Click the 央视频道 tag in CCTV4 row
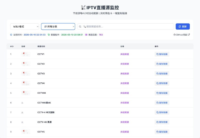Viewport: 200px width, 138px height. point(124,83)
